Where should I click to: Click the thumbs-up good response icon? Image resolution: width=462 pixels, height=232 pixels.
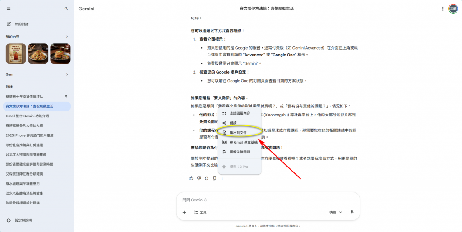pos(191,178)
